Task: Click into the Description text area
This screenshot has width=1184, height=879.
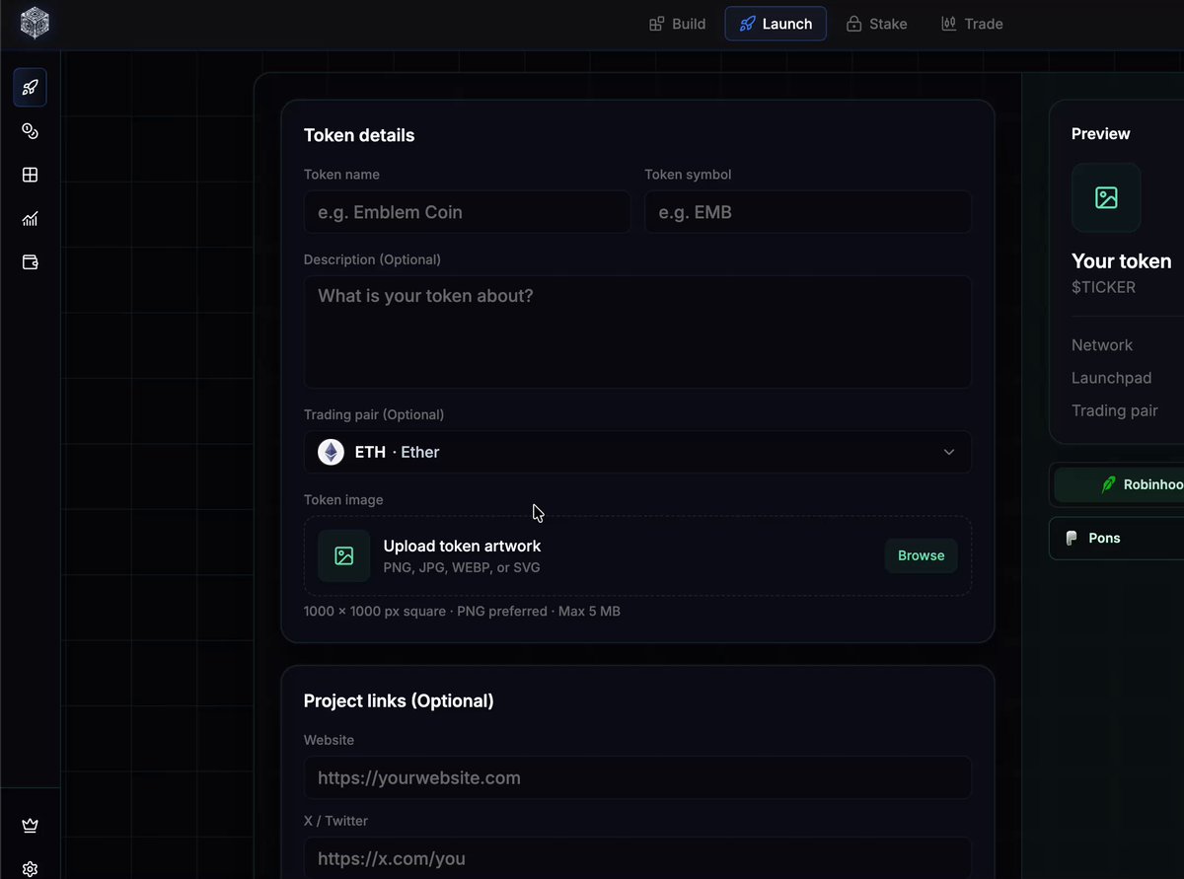Action: [637, 331]
